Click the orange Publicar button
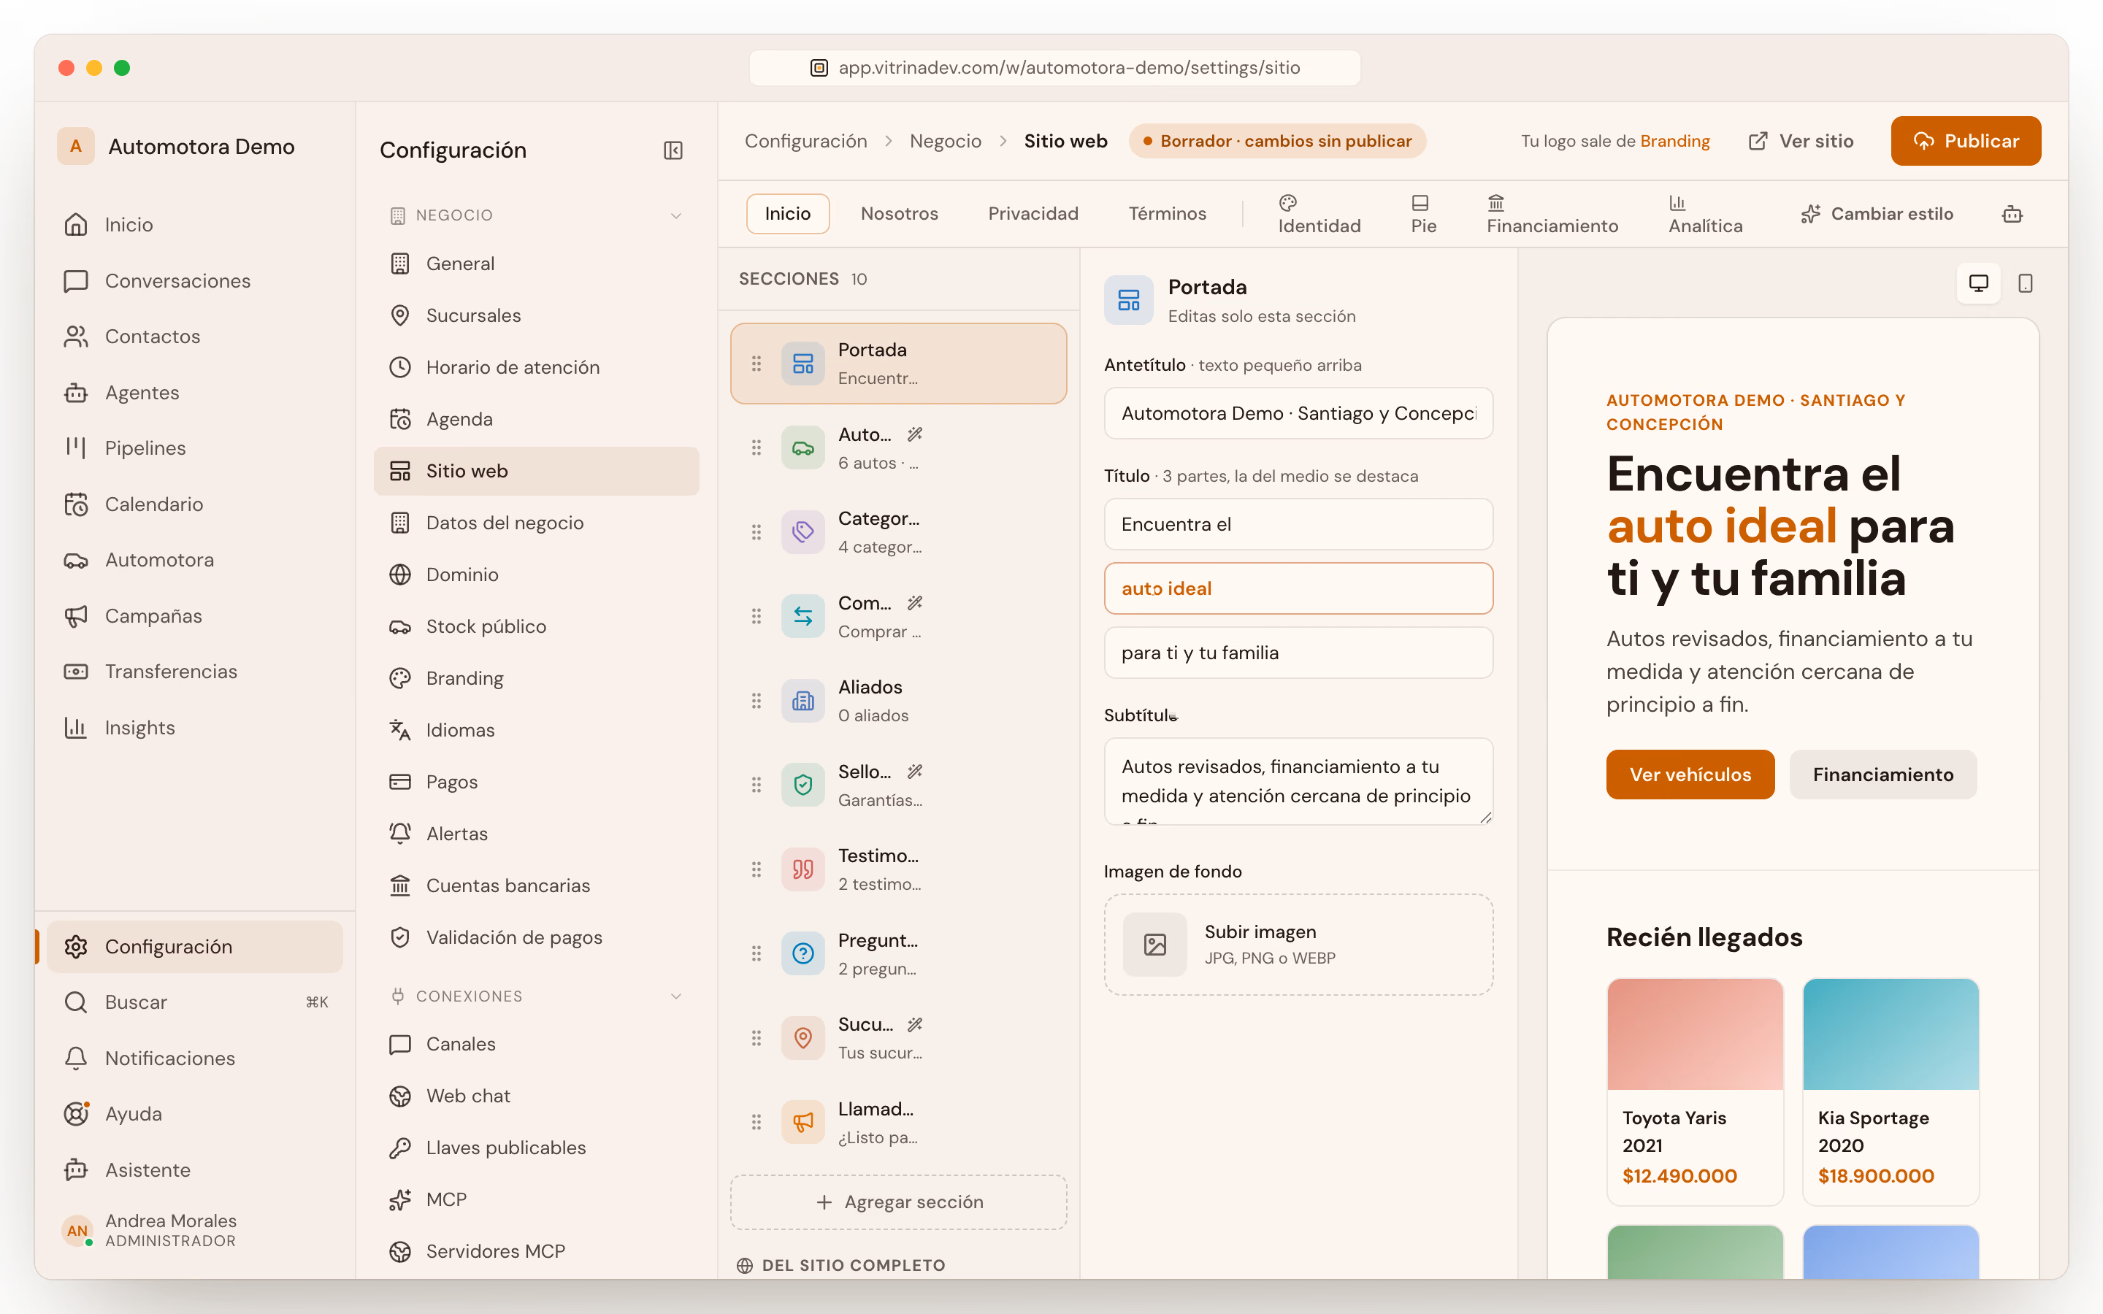Screen dimensions: 2103x1314 point(1966,141)
